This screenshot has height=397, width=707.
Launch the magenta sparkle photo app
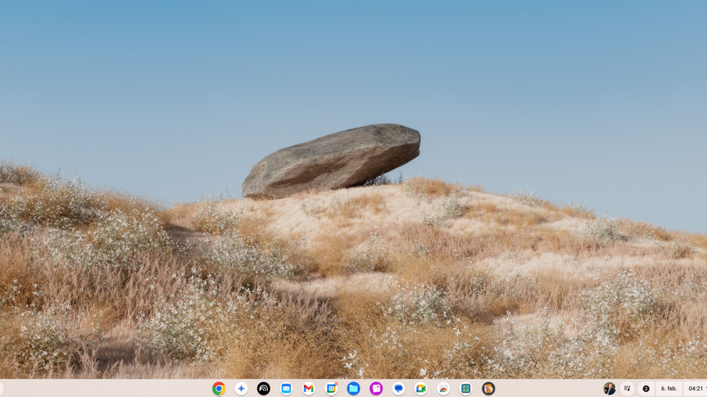(x=376, y=389)
